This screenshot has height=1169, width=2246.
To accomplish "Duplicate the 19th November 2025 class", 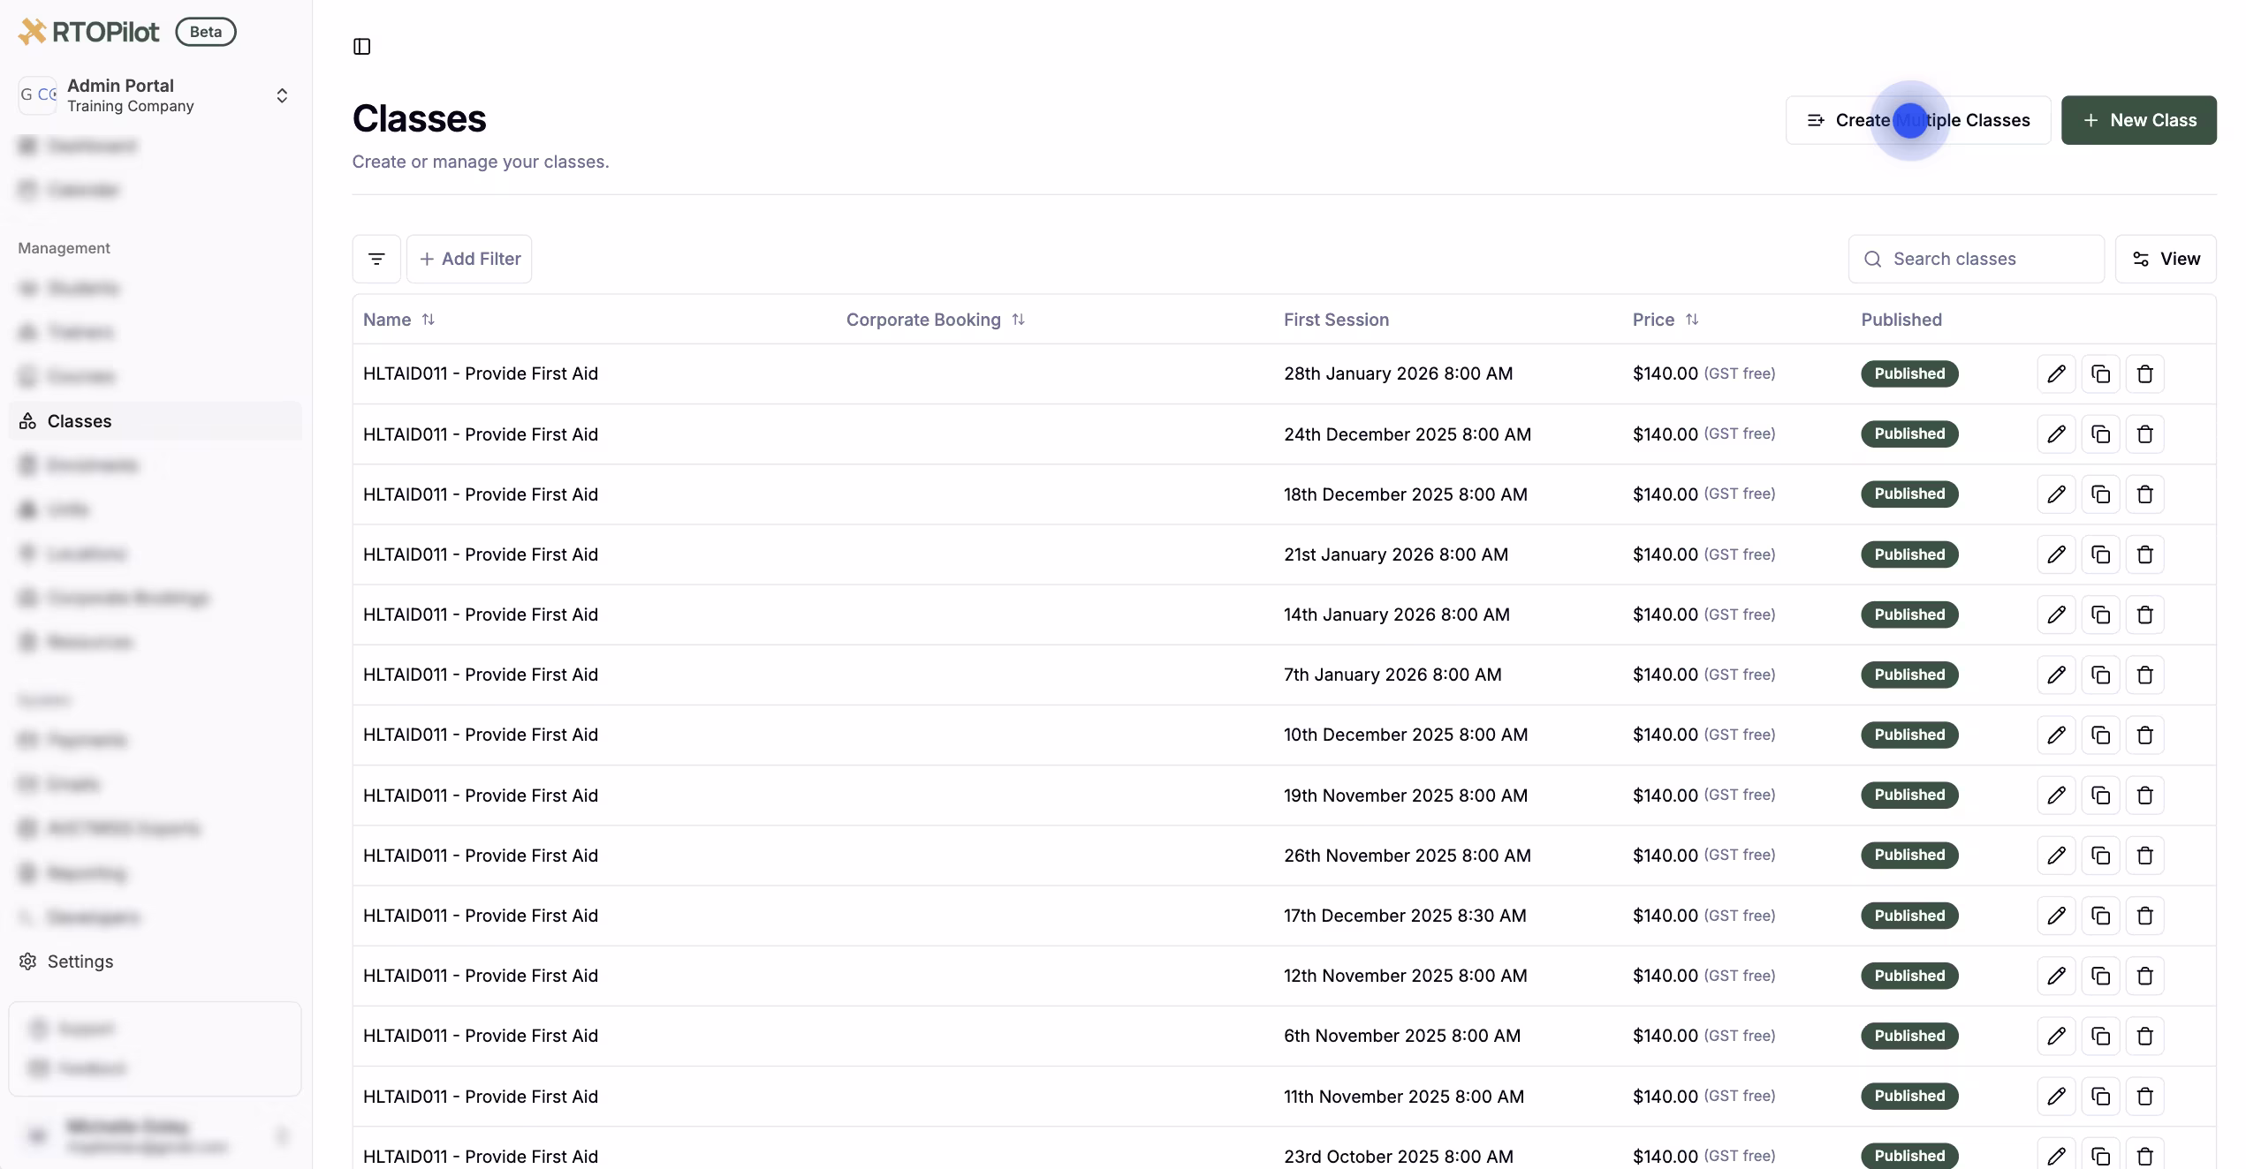I will click(x=2100, y=796).
